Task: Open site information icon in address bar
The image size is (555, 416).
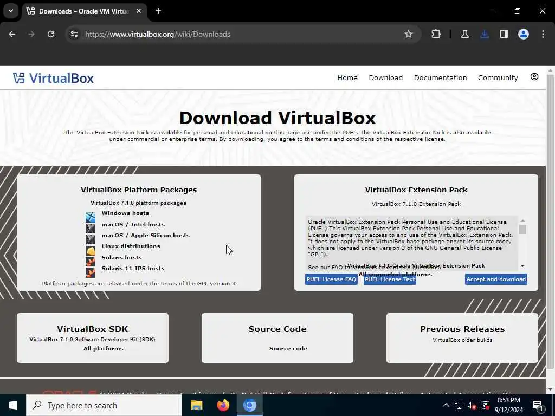Action: (x=74, y=34)
